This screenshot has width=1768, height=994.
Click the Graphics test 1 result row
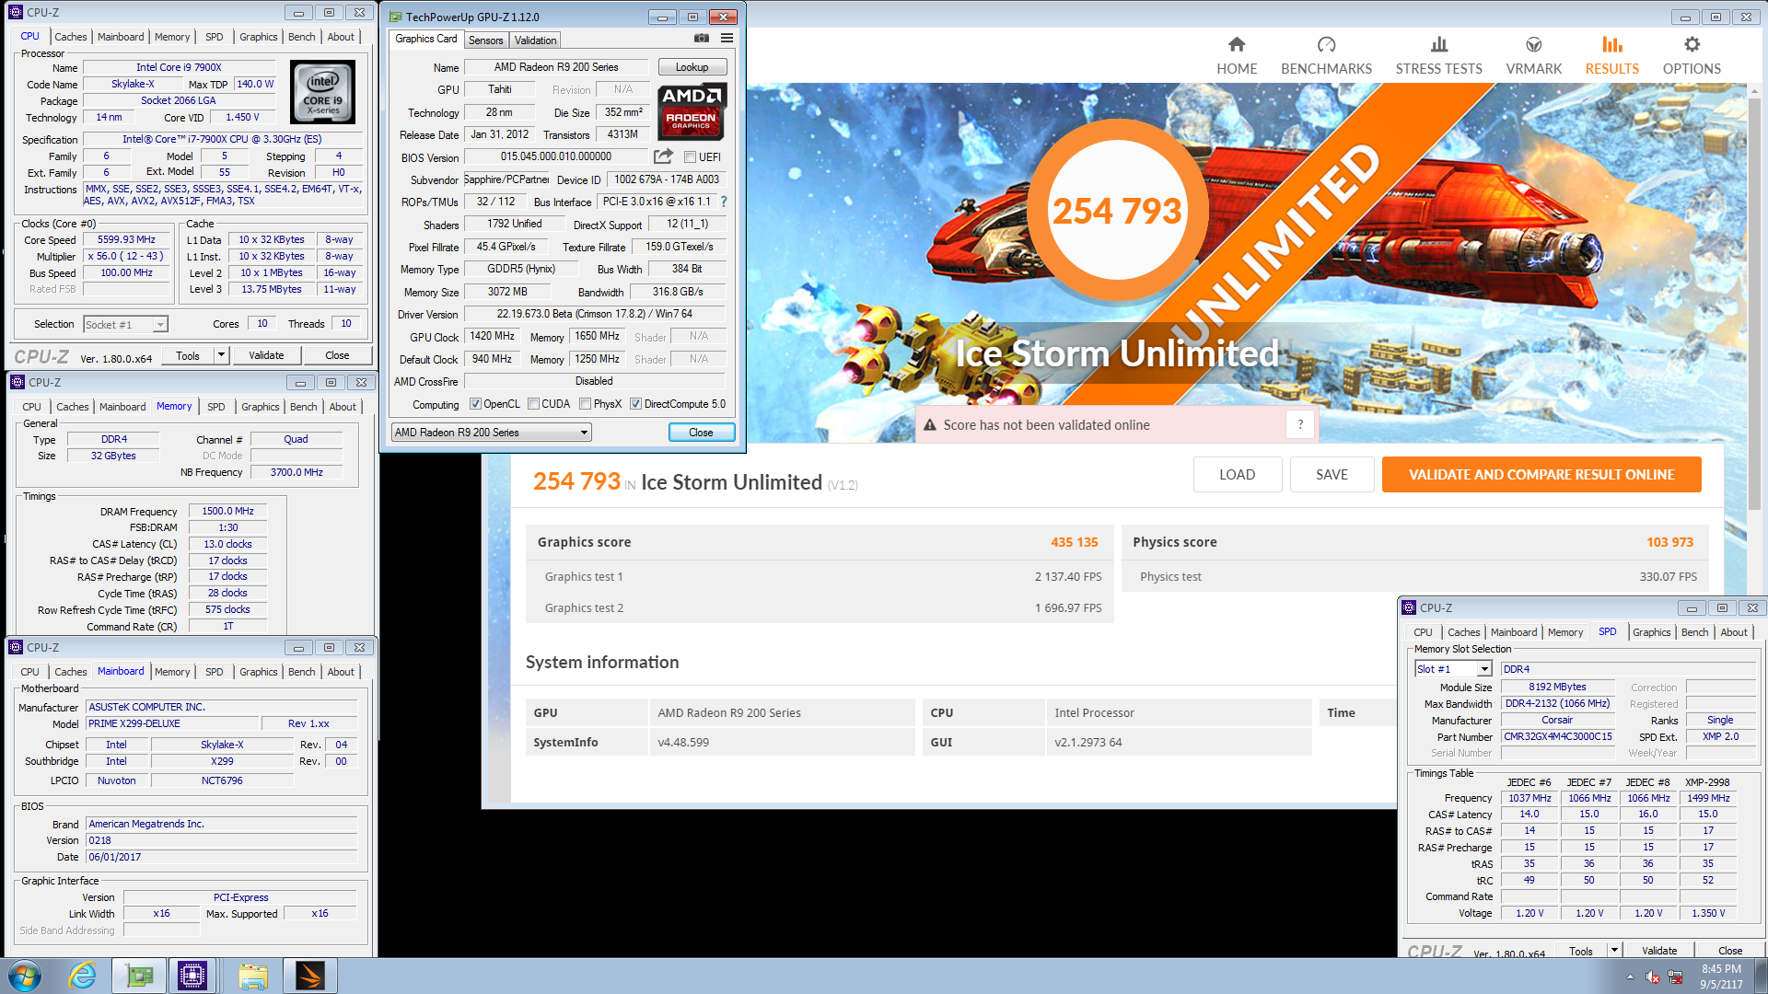tap(820, 576)
